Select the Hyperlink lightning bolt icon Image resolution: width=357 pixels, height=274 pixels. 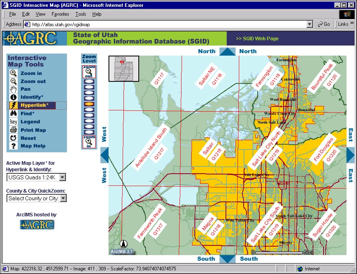pyautogui.click(x=13, y=105)
